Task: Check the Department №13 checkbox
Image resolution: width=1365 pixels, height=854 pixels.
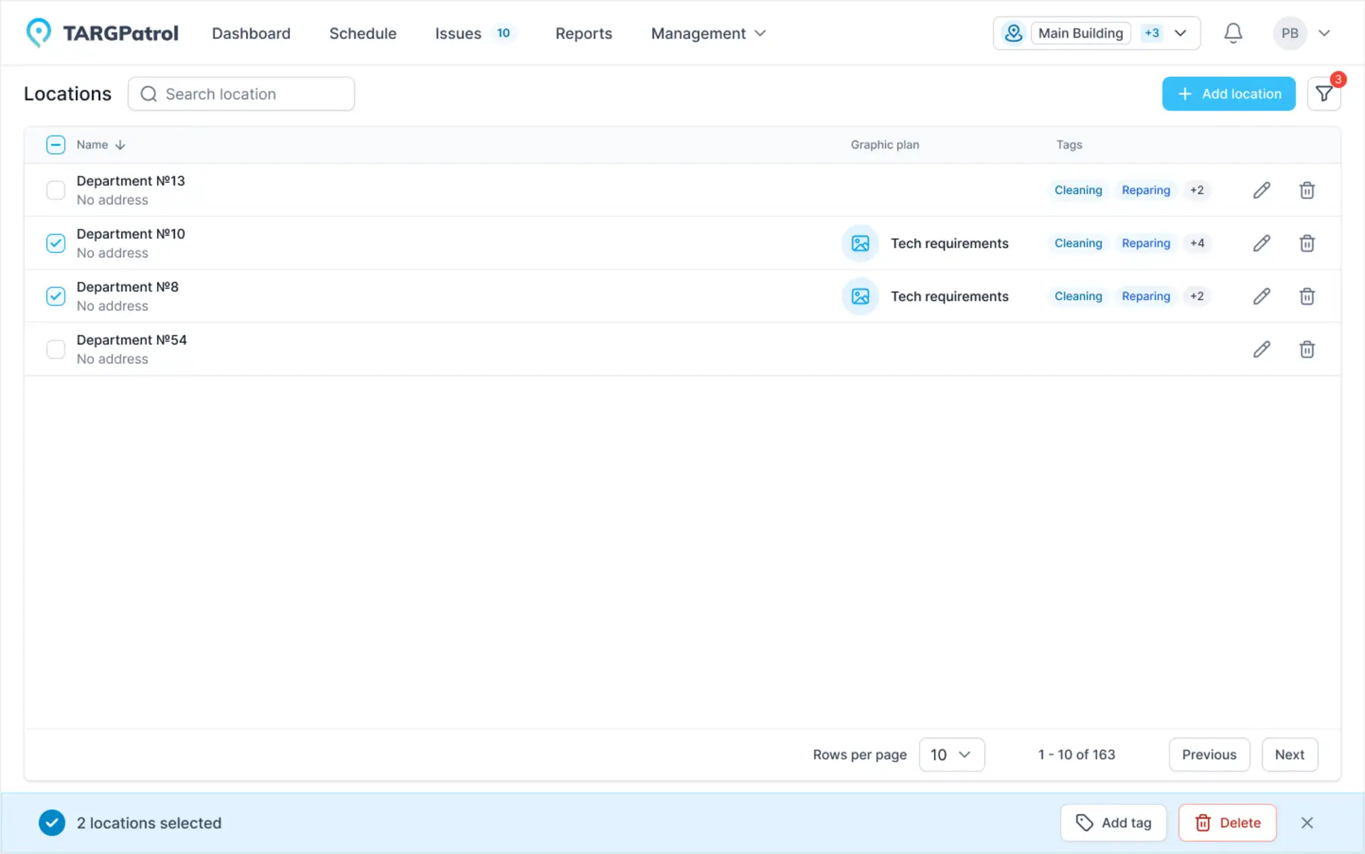Action: tap(55, 191)
